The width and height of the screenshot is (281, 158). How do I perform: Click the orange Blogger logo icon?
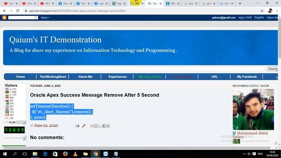coord(4,18)
